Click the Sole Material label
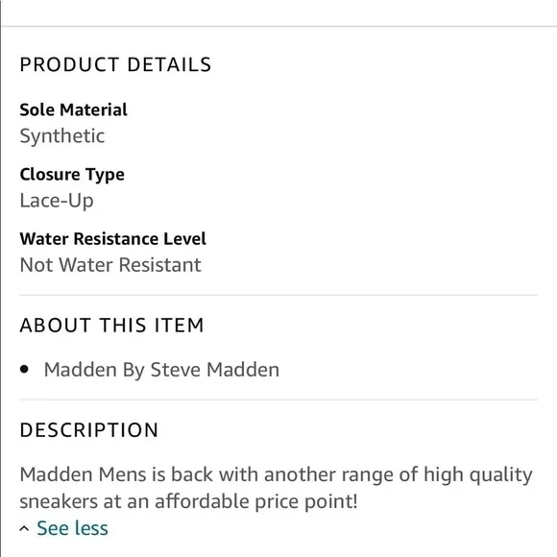 point(74,109)
